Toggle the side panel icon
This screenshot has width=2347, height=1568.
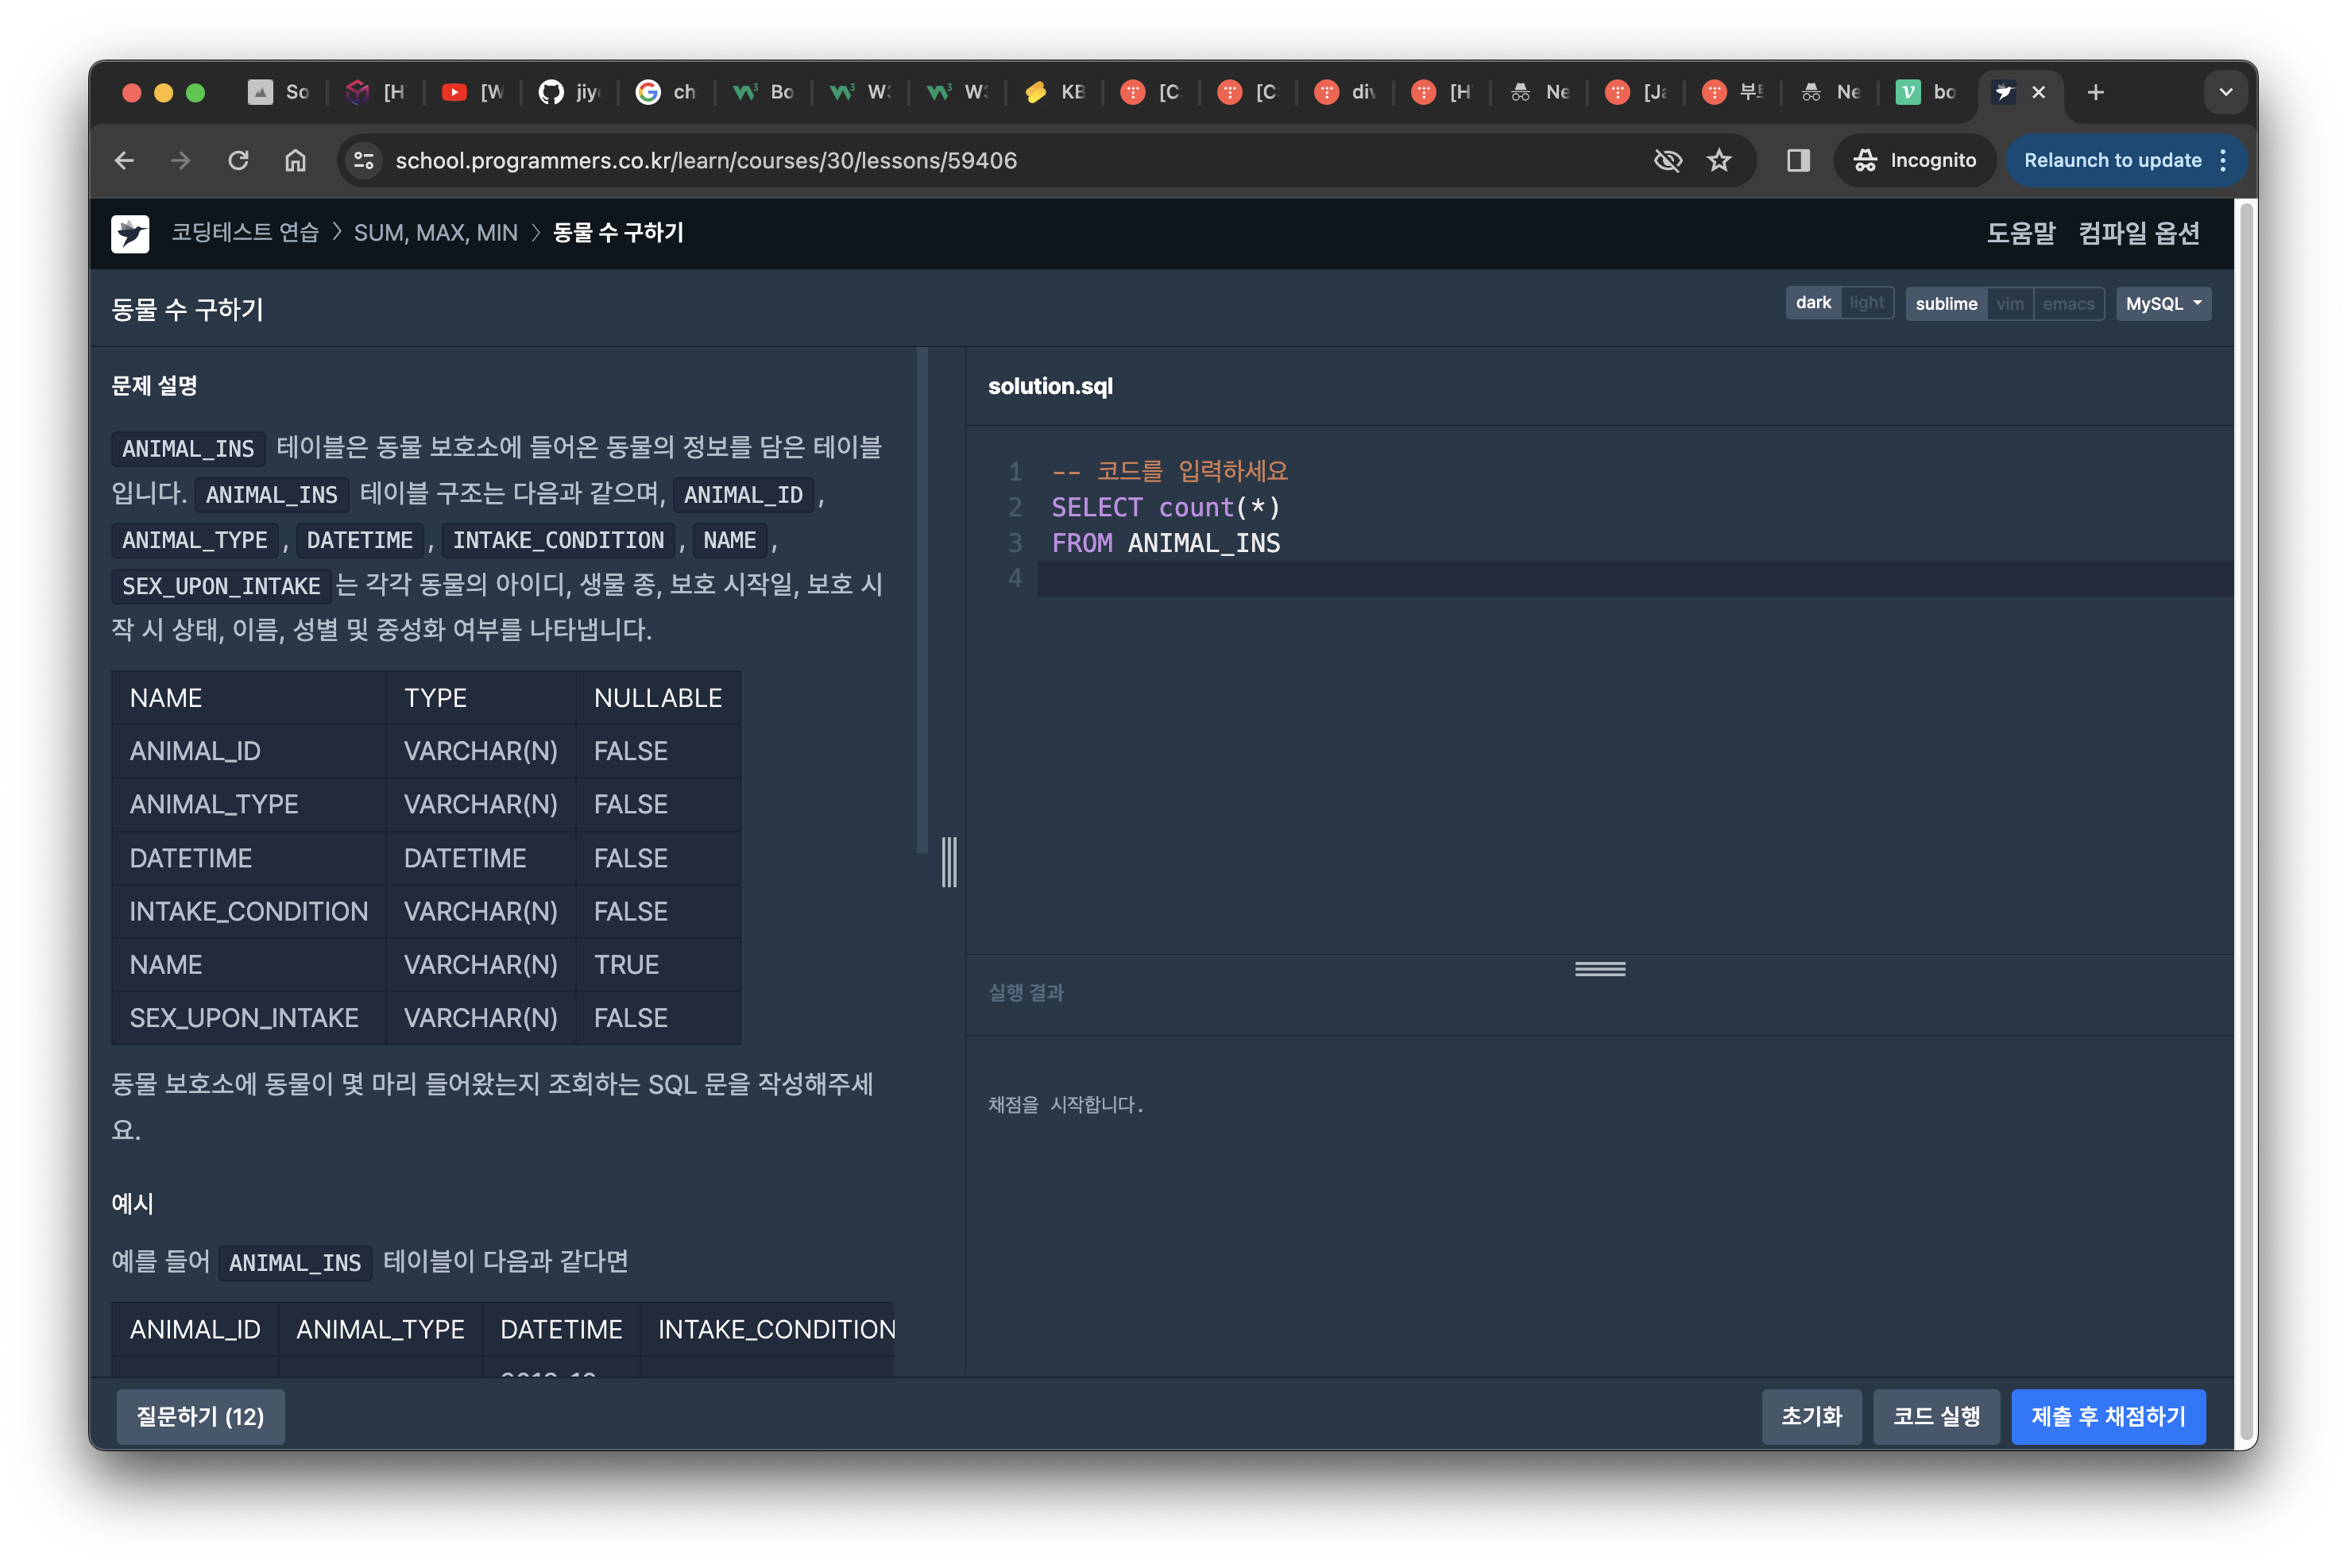coord(1798,160)
